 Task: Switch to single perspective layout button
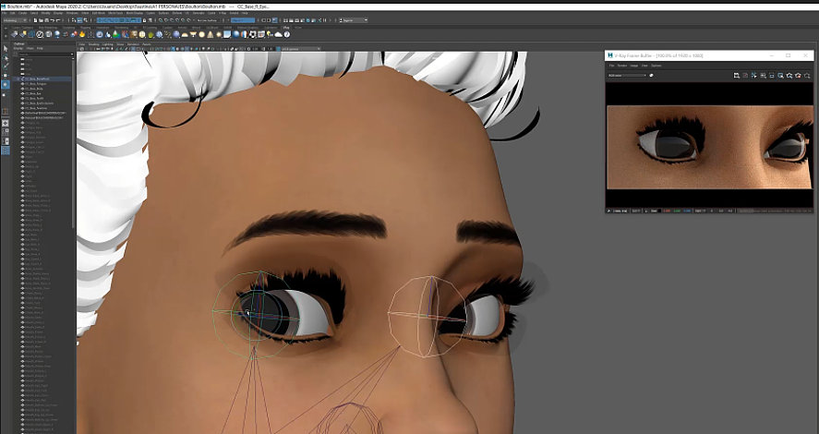6,123
